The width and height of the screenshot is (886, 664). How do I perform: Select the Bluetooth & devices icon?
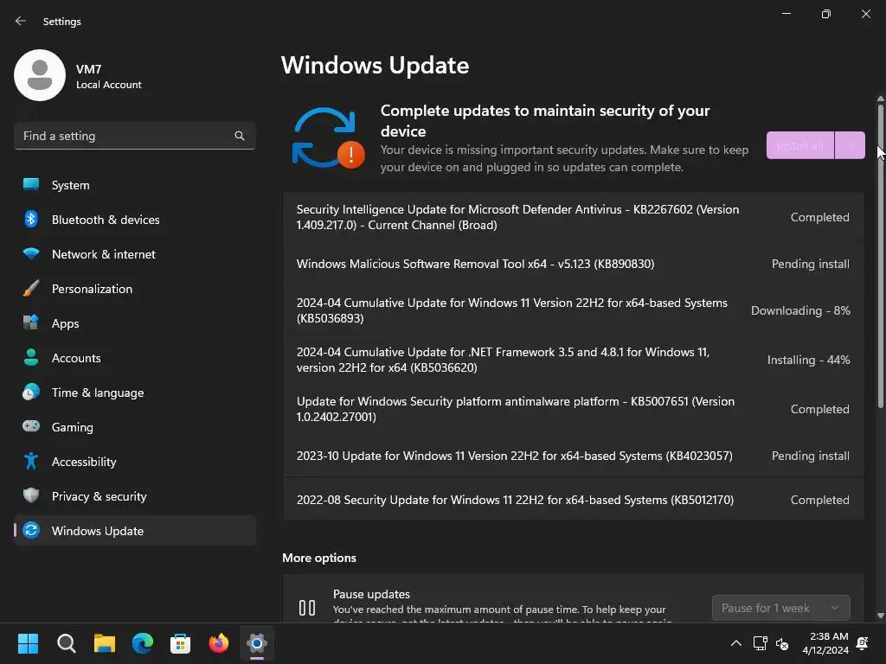point(31,219)
